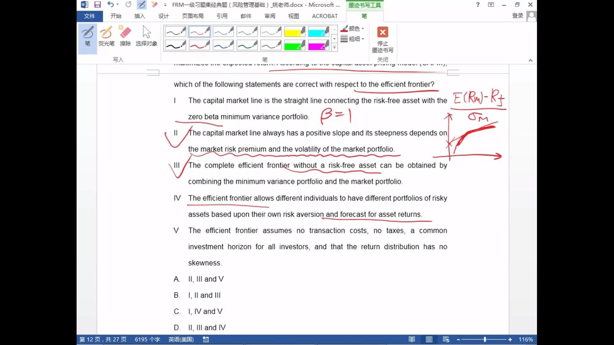Image resolution: width=614 pixels, height=345 pixels.
Task: Click the Word application icon
Action: click(84, 5)
